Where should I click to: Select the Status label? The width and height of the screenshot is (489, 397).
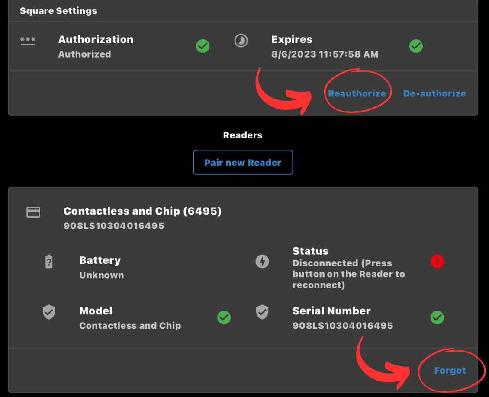310,251
